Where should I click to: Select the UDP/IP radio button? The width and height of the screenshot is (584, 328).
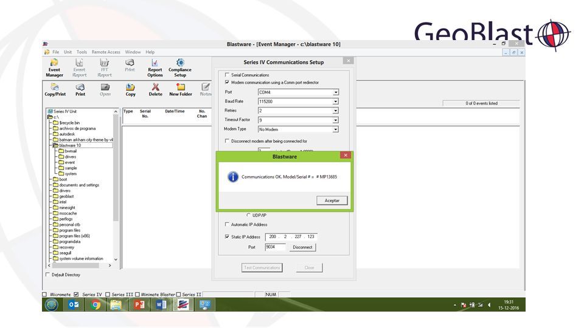248,215
